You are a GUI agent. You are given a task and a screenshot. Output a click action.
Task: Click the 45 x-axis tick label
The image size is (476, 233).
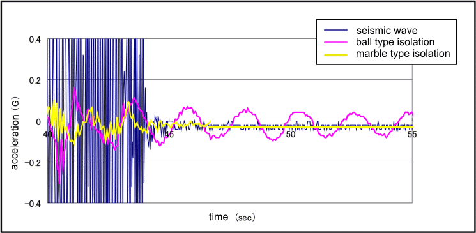[x=169, y=134]
